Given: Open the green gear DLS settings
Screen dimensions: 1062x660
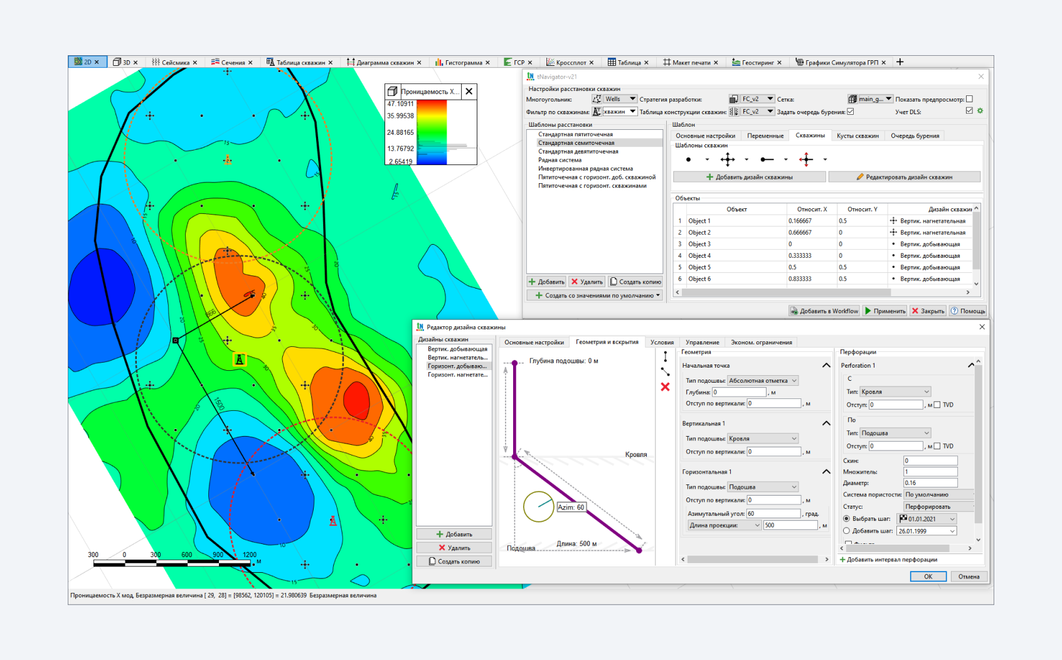Looking at the screenshot, I should 980,111.
